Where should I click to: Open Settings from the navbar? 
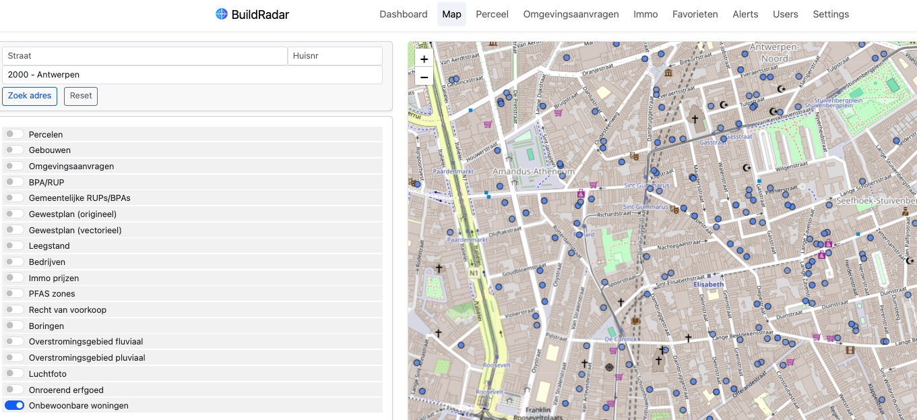coord(831,14)
